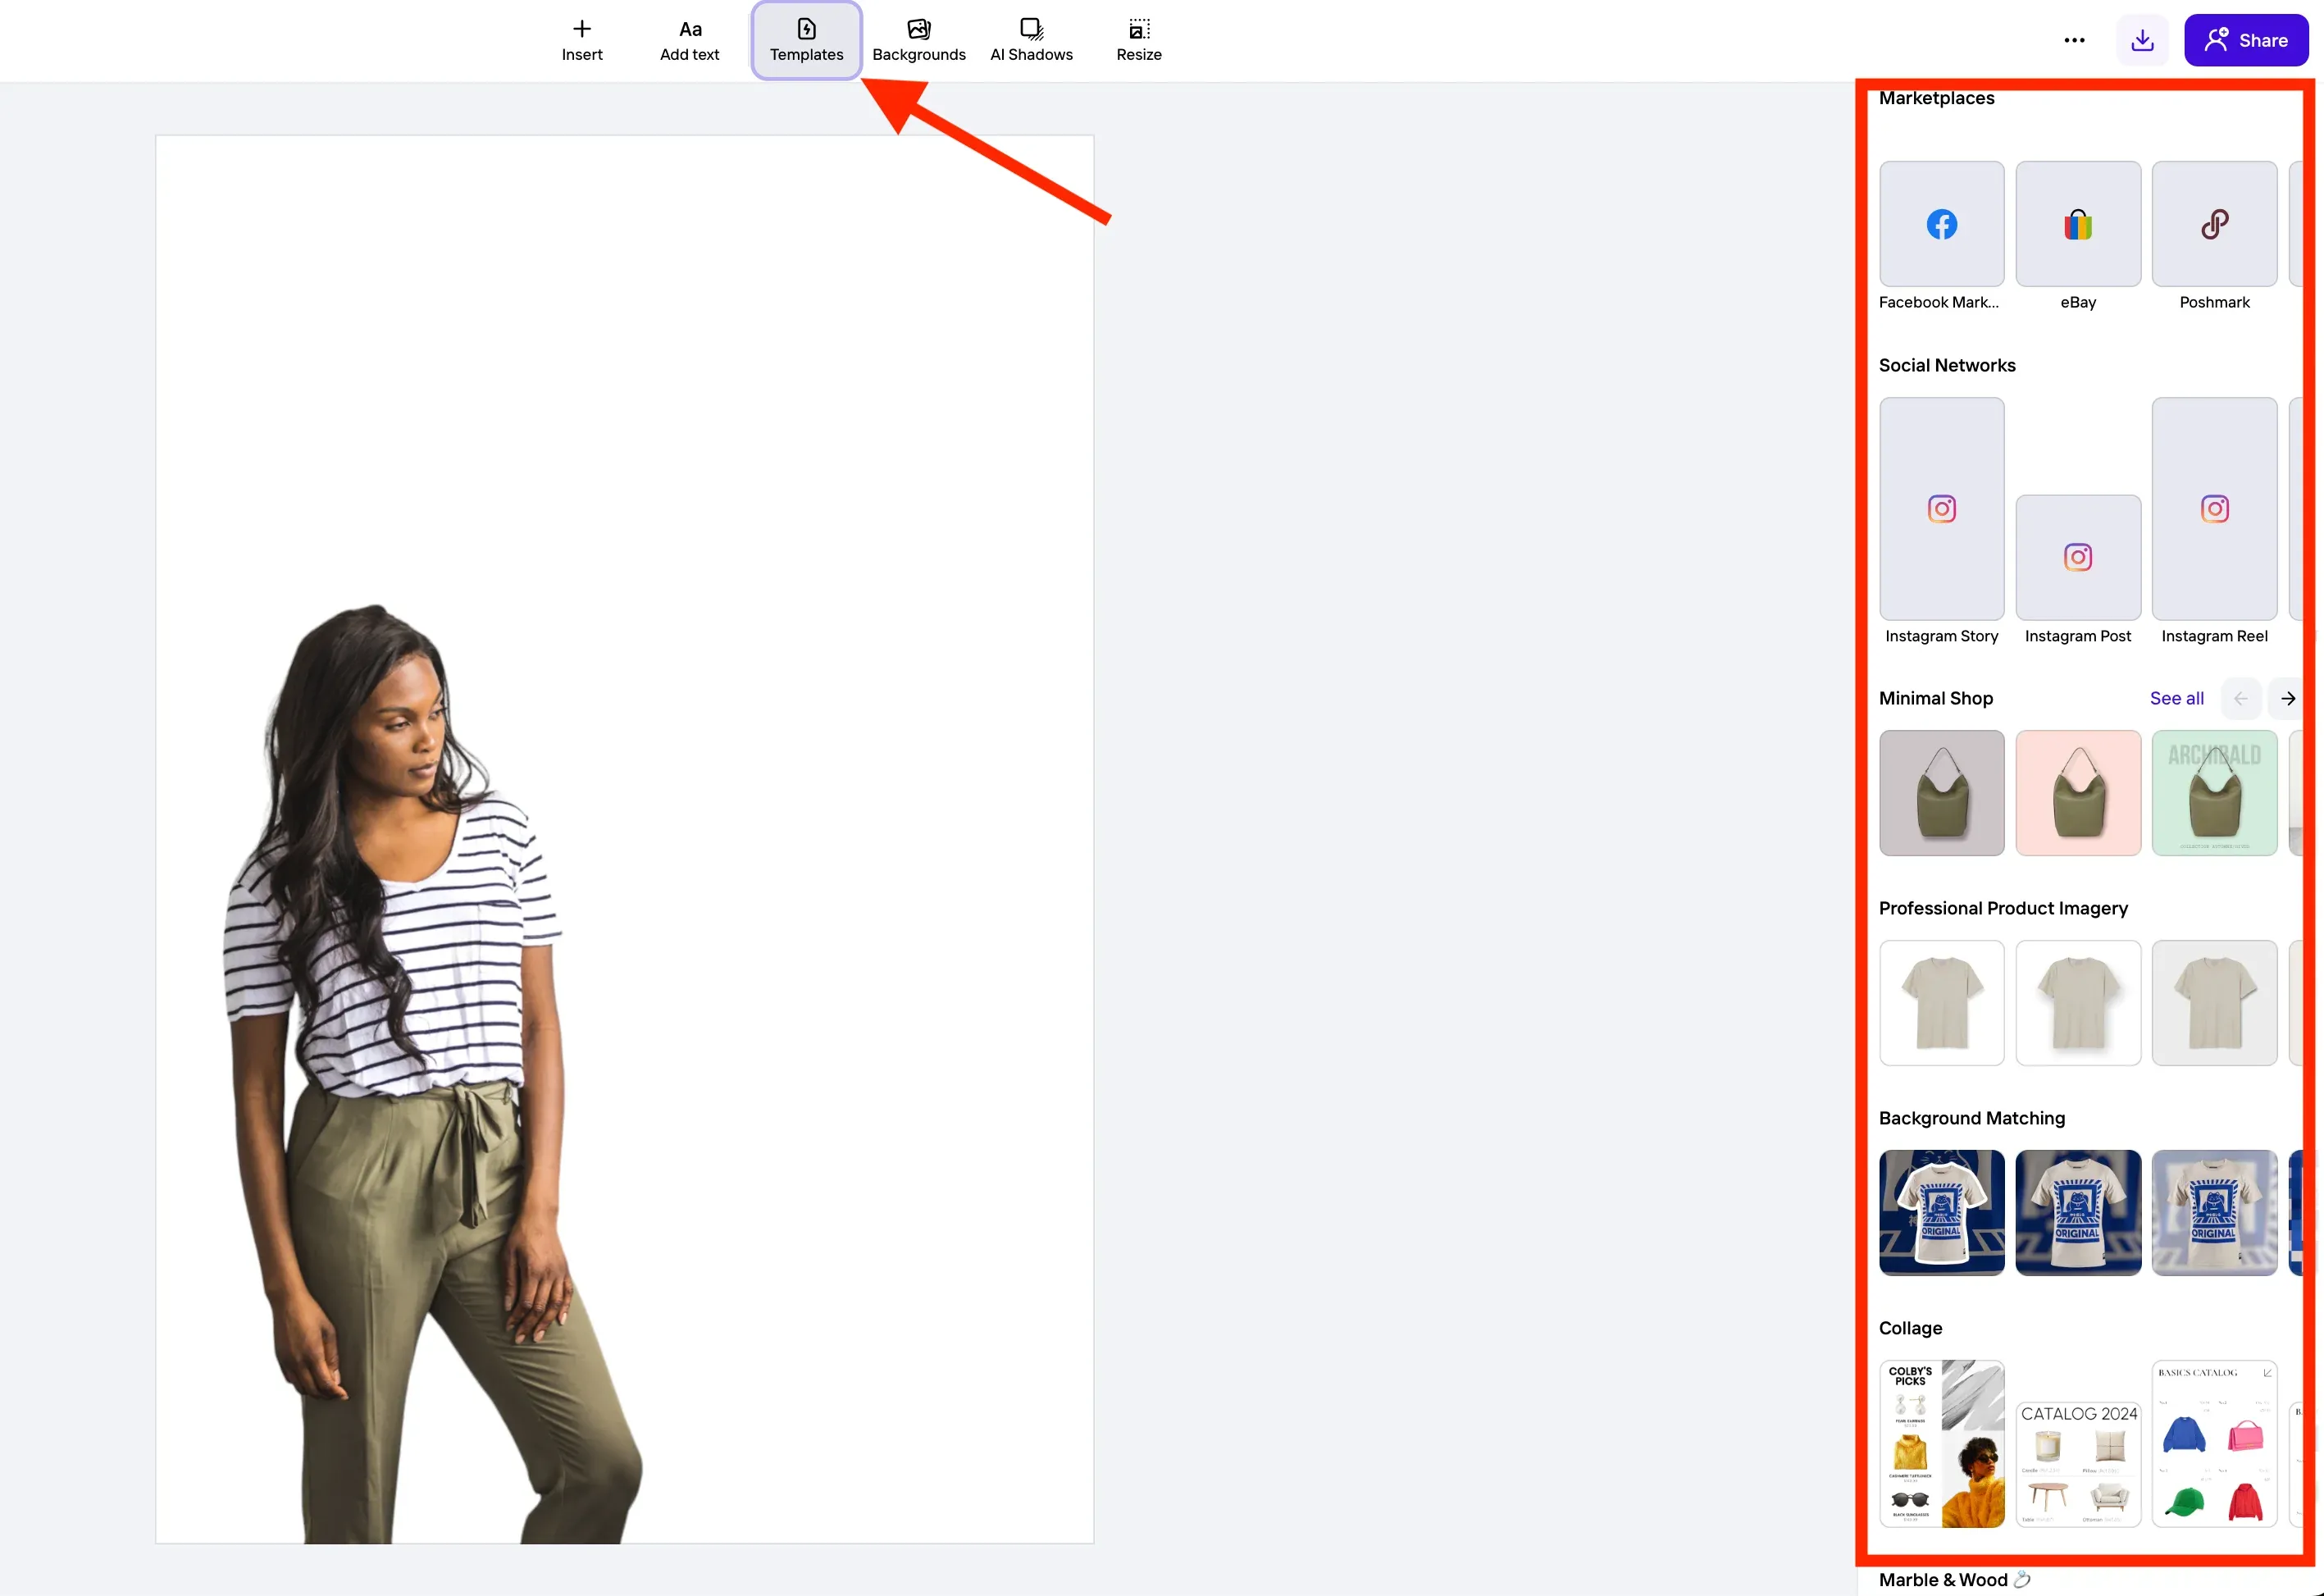Click the Social Networks section heading
The width and height of the screenshot is (2324, 1596).
1946,365
